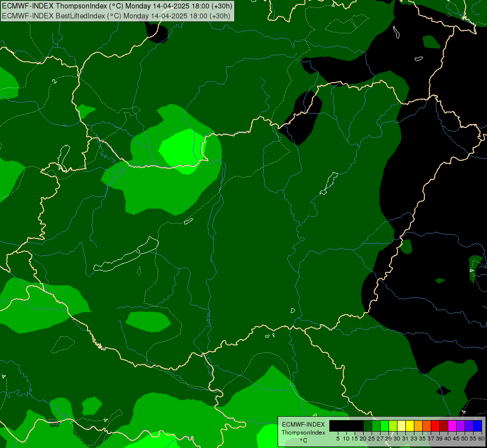The width and height of the screenshot is (487, 448).
Task: Select the blue 55-60 legend swatch
Action: 478,426
